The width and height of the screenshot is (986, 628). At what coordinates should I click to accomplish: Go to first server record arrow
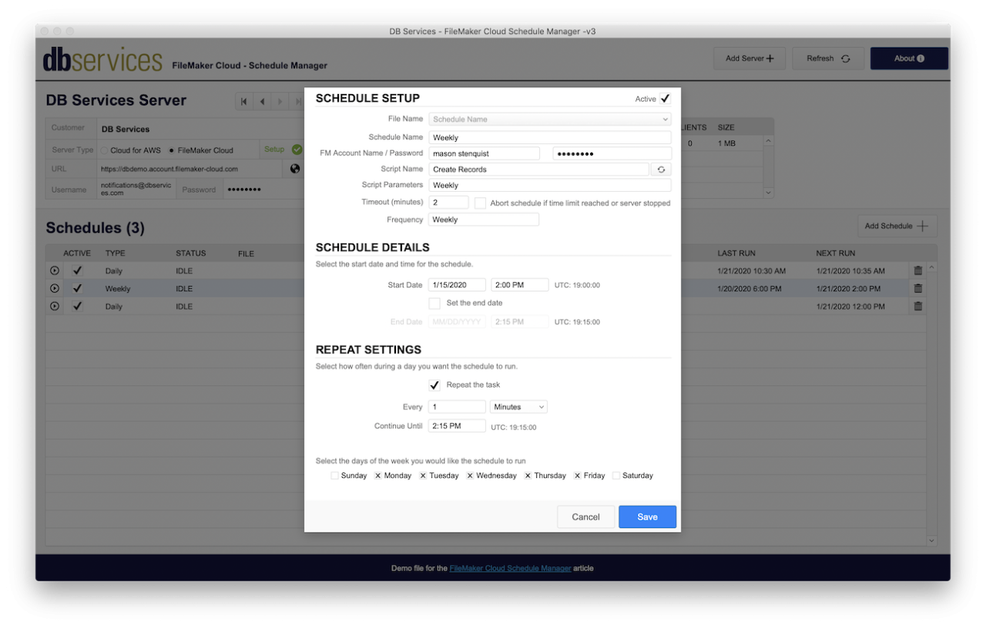[x=244, y=102]
